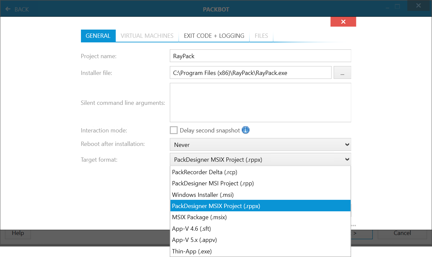
Task: Click the Cancel button
Action: 402,233
